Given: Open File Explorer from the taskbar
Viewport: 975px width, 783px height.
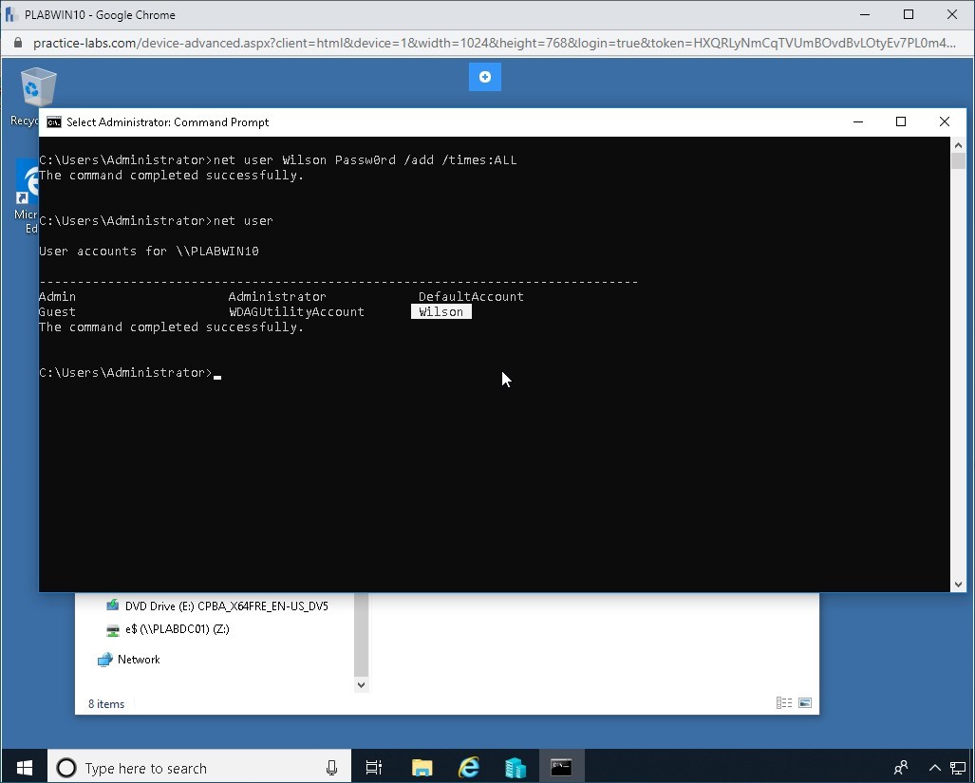Looking at the screenshot, I should pos(422,768).
